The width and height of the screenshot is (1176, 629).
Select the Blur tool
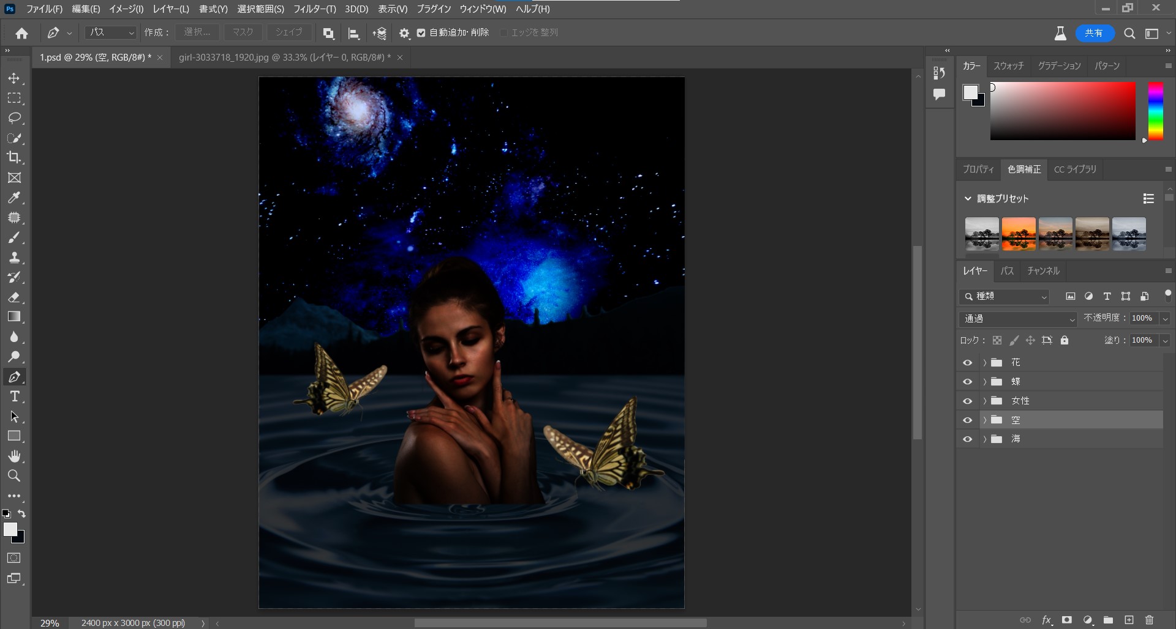coord(14,337)
